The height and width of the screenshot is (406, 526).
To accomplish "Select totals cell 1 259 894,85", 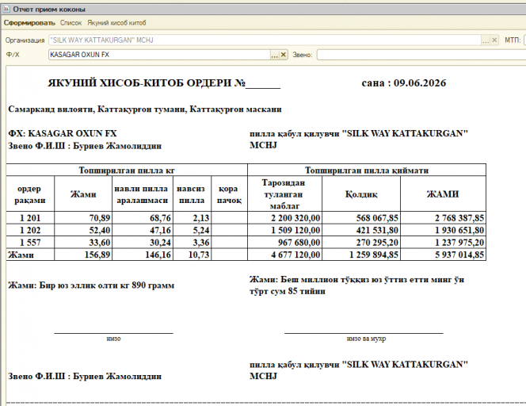I will coord(361,255).
